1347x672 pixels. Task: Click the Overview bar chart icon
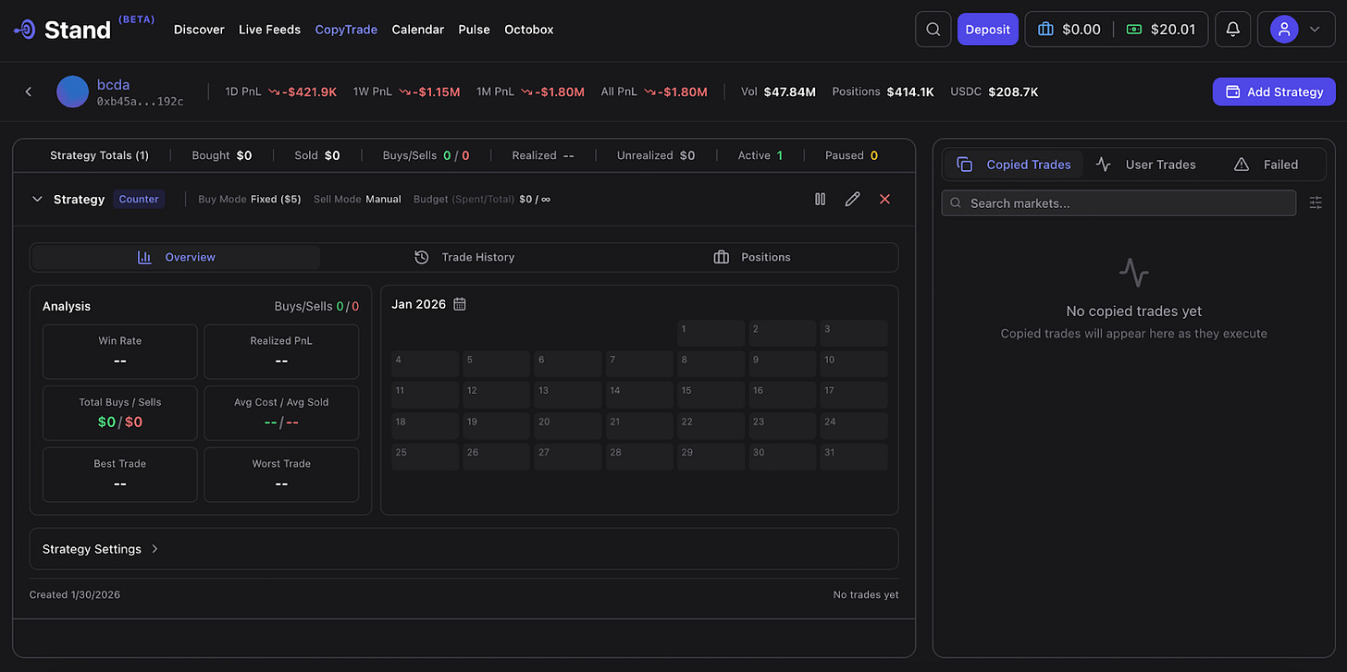click(144, 257)
